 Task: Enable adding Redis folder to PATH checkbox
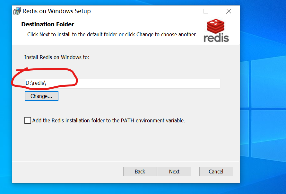tap(28, 121)
